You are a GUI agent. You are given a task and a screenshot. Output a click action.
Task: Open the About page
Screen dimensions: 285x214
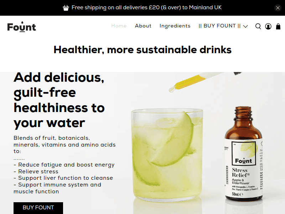point(143,26)
